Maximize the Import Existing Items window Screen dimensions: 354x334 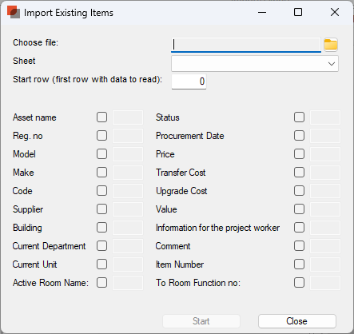(x=298, y=12)
